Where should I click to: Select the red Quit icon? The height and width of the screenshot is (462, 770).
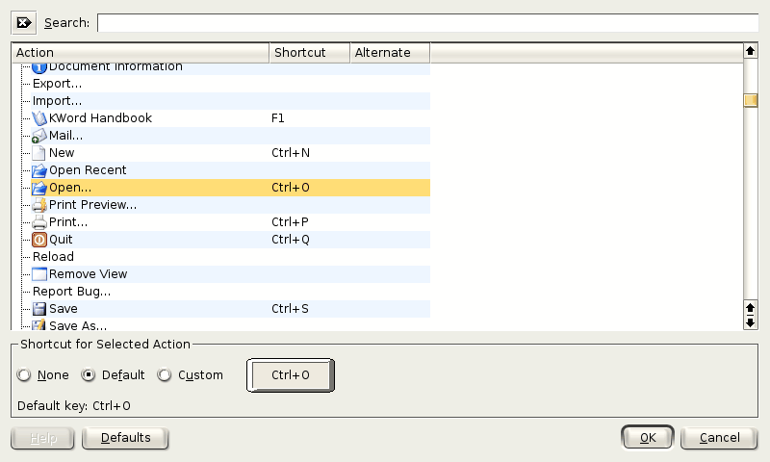pos(39,240)
